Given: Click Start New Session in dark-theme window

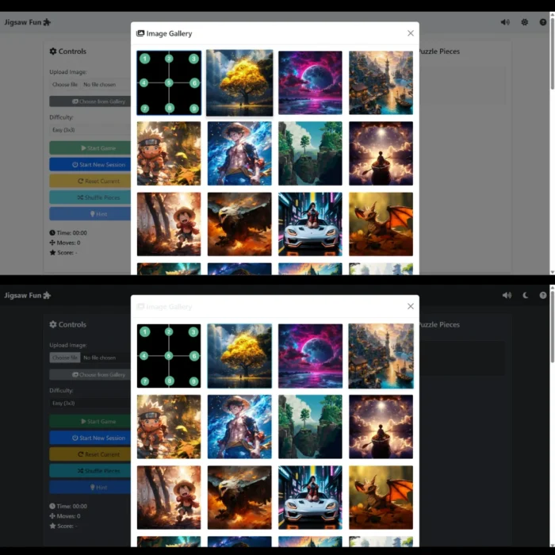Looking at the screenshot, I should click(x=90, y=438).
